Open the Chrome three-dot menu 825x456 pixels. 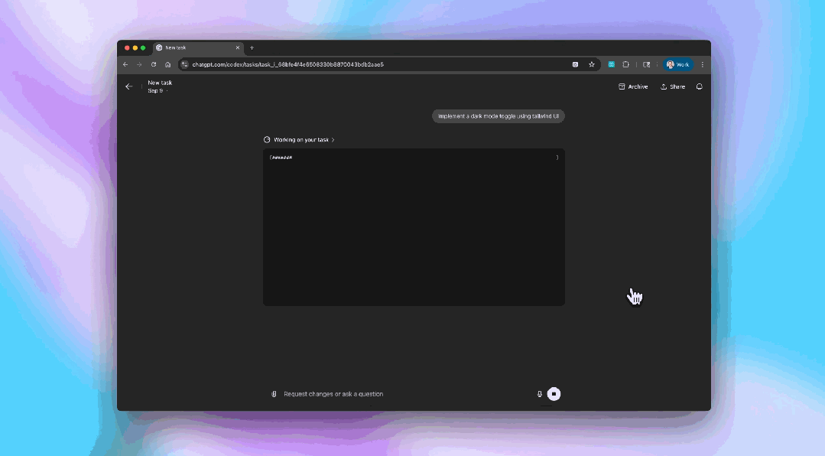(703, 64)
